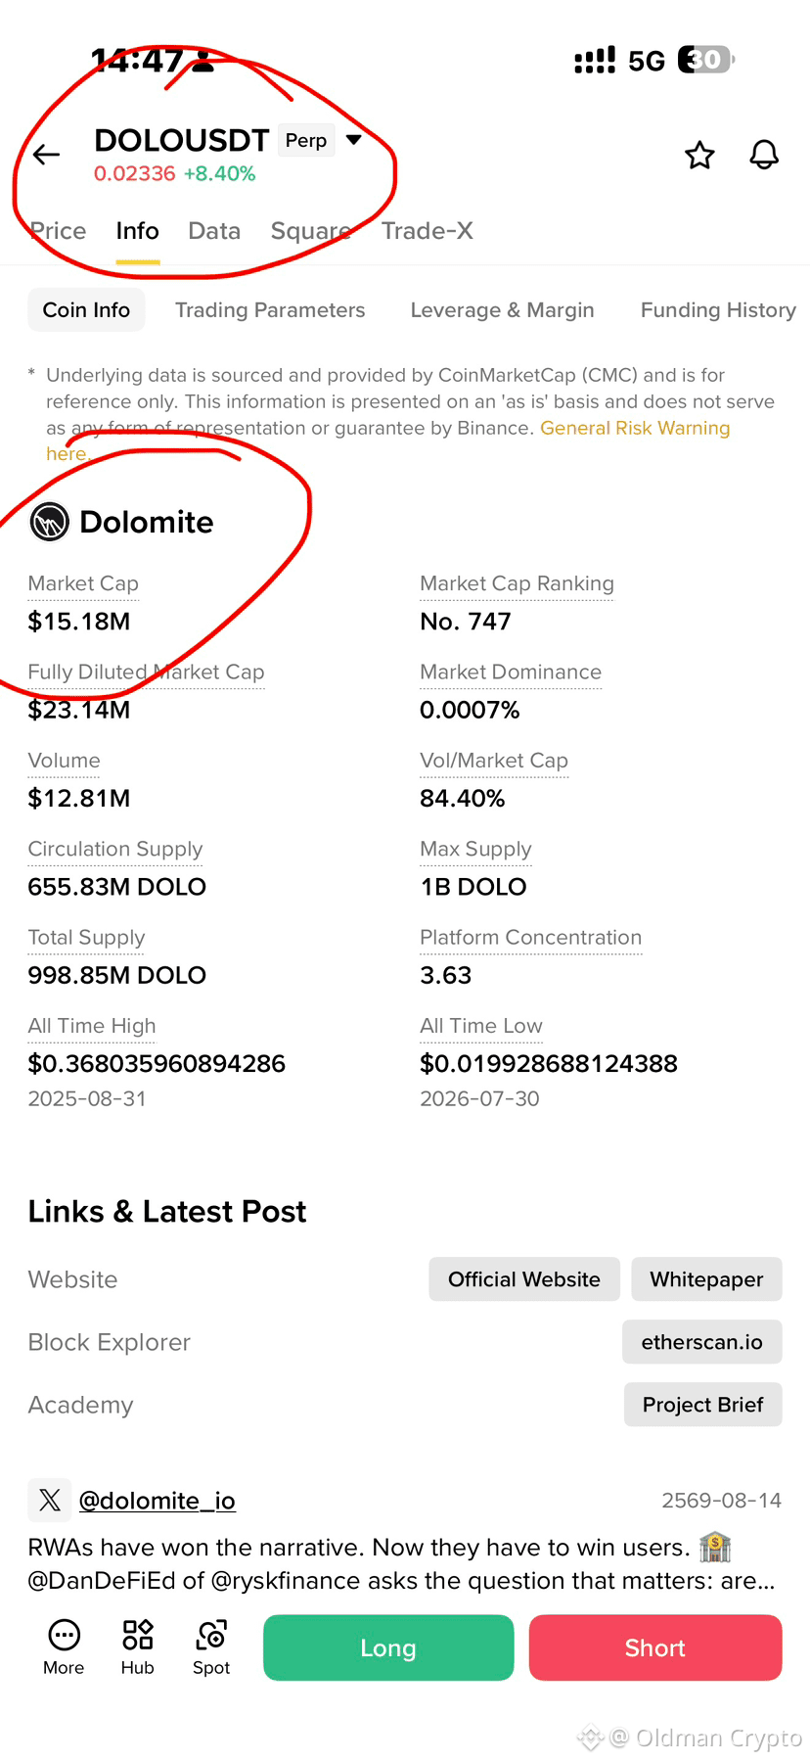Tap the Dolomite coin logo
Image resolution: width=810 pixels, height=1762 pixels.
point(49,522)
